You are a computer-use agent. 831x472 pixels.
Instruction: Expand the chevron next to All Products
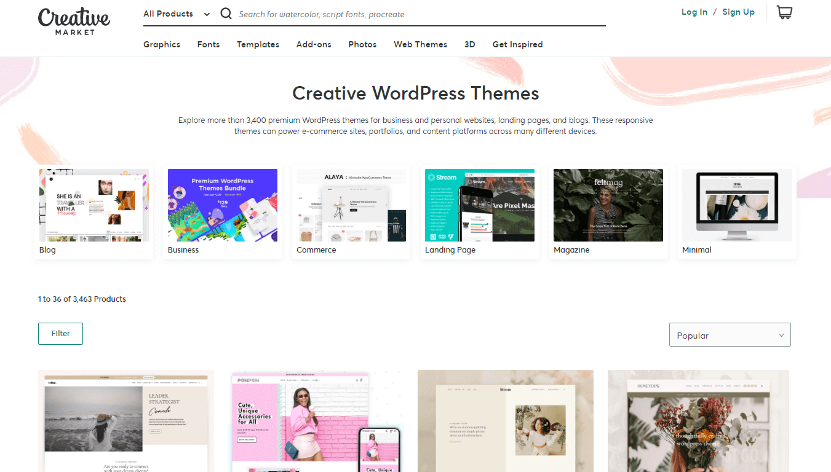click(x=207, y=14)
